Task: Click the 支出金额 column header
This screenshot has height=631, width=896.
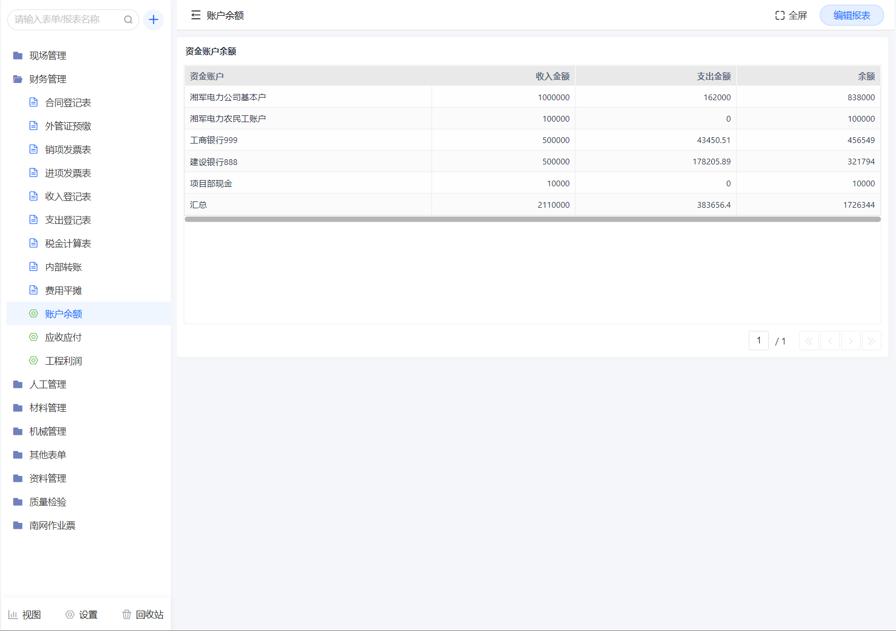Action: click(713, 76)
